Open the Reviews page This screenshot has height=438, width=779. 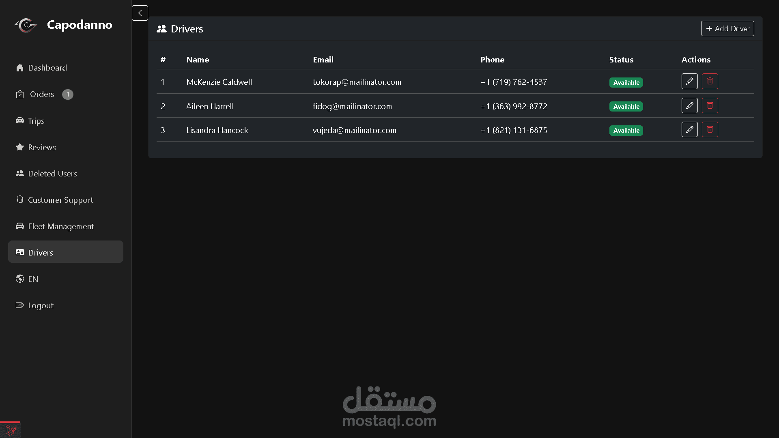coord(42,147)
